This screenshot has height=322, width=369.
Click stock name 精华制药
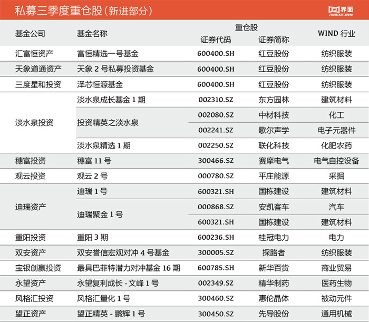[x=274, y=283]
